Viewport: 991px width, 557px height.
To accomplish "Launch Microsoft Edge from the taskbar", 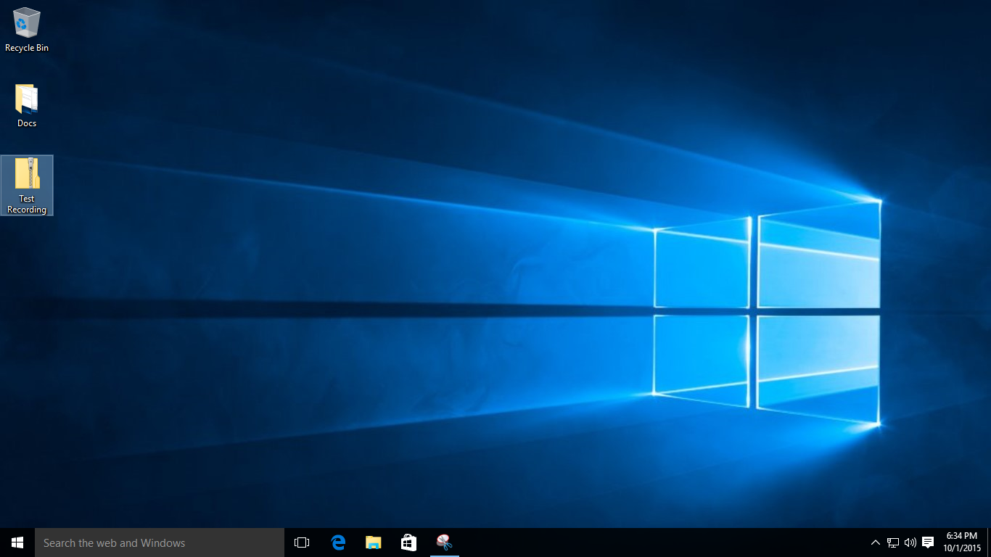I will point(338,542).
